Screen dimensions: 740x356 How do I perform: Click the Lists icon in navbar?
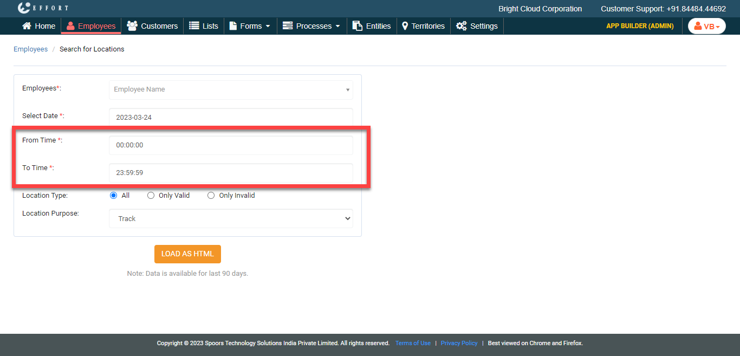click(194, 26)
